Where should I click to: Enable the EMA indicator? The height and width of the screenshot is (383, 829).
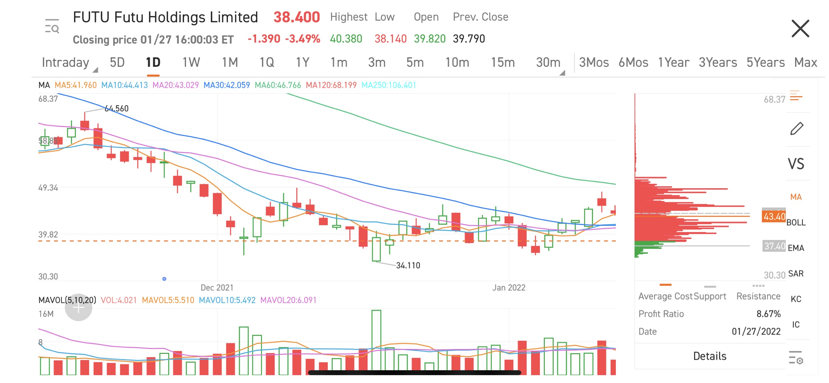click(796, 248)
